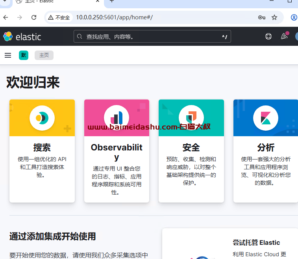The height and width of the screenshot is (259, 298).
Task: Click the 不安全 security warning chip
Action: 59,17
